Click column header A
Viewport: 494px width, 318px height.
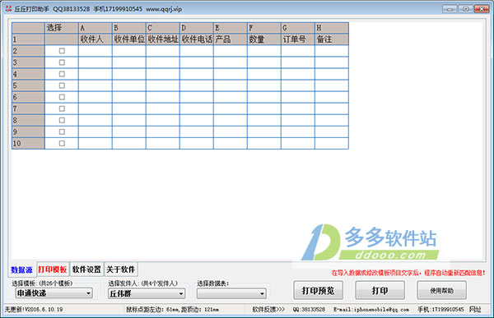pos(96,28)
